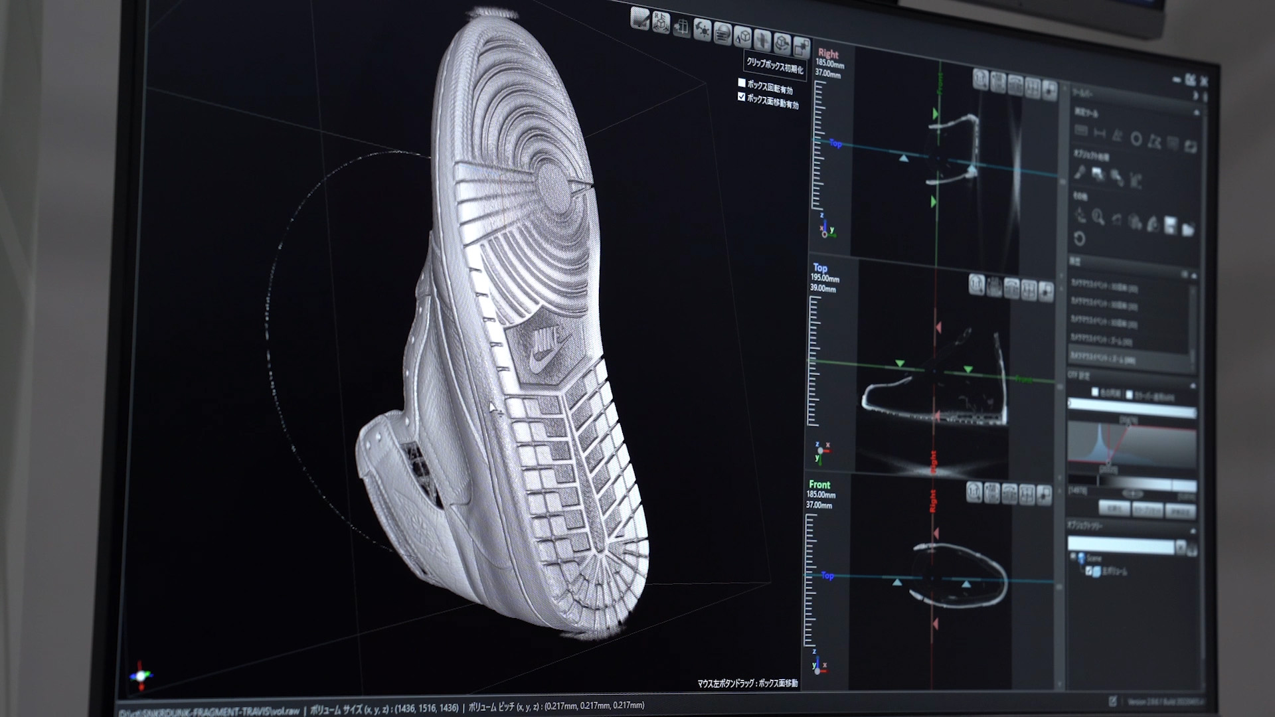The width and height of the screenshot is (1275, 717).
Task: Click the first toolbar icon in Top view
Action: [977, 284]
